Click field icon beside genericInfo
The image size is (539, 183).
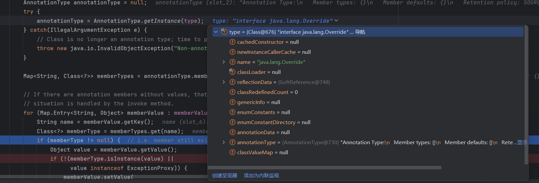pos(232,102)
